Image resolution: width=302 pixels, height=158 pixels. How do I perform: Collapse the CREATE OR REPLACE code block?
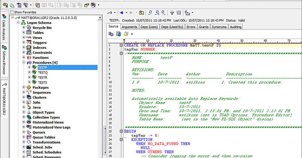(x=121, y=45)
